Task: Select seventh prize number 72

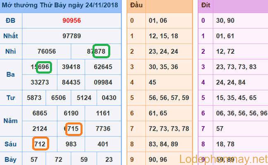Action: point(59,160)
